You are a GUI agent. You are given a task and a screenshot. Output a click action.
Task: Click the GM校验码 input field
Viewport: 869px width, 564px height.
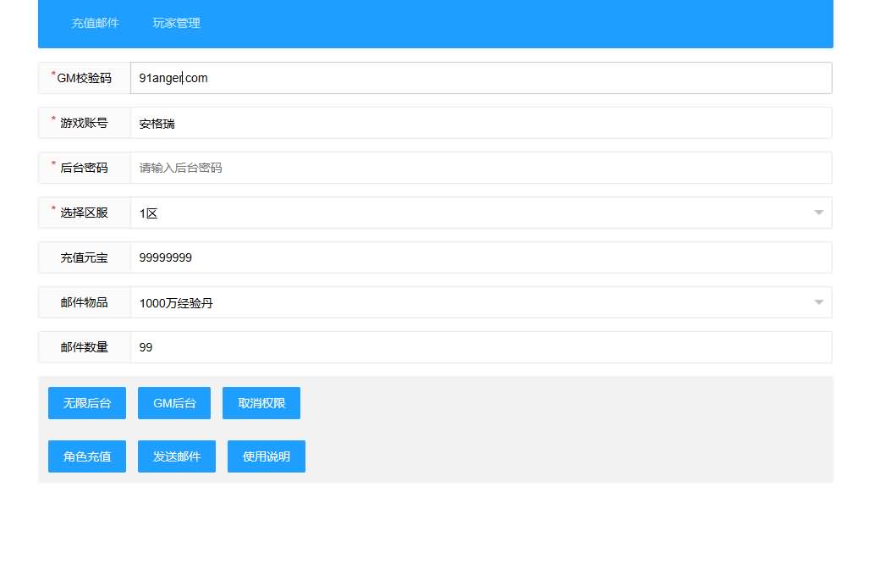click(x=481, y=78)
